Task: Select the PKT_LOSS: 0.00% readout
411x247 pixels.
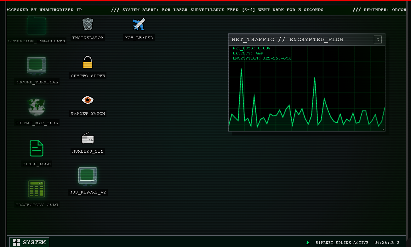Action: coord(251,48)
